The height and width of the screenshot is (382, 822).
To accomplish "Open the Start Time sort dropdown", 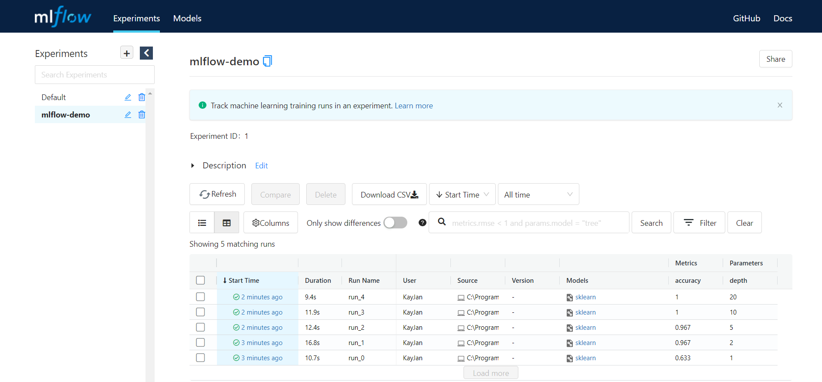I will coord(462,194).
